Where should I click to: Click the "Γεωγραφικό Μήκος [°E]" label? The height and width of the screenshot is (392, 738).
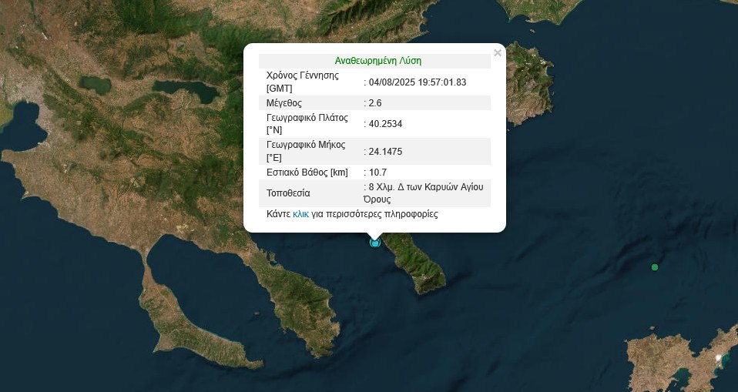[305, 151]
